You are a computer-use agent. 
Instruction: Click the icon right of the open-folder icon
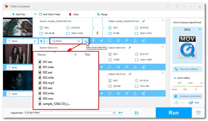coord(136,113)
